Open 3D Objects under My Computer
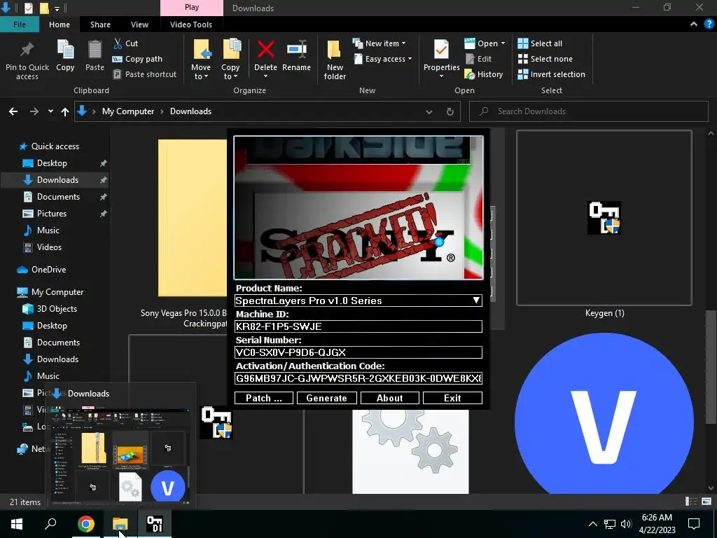 pos(57,309)
